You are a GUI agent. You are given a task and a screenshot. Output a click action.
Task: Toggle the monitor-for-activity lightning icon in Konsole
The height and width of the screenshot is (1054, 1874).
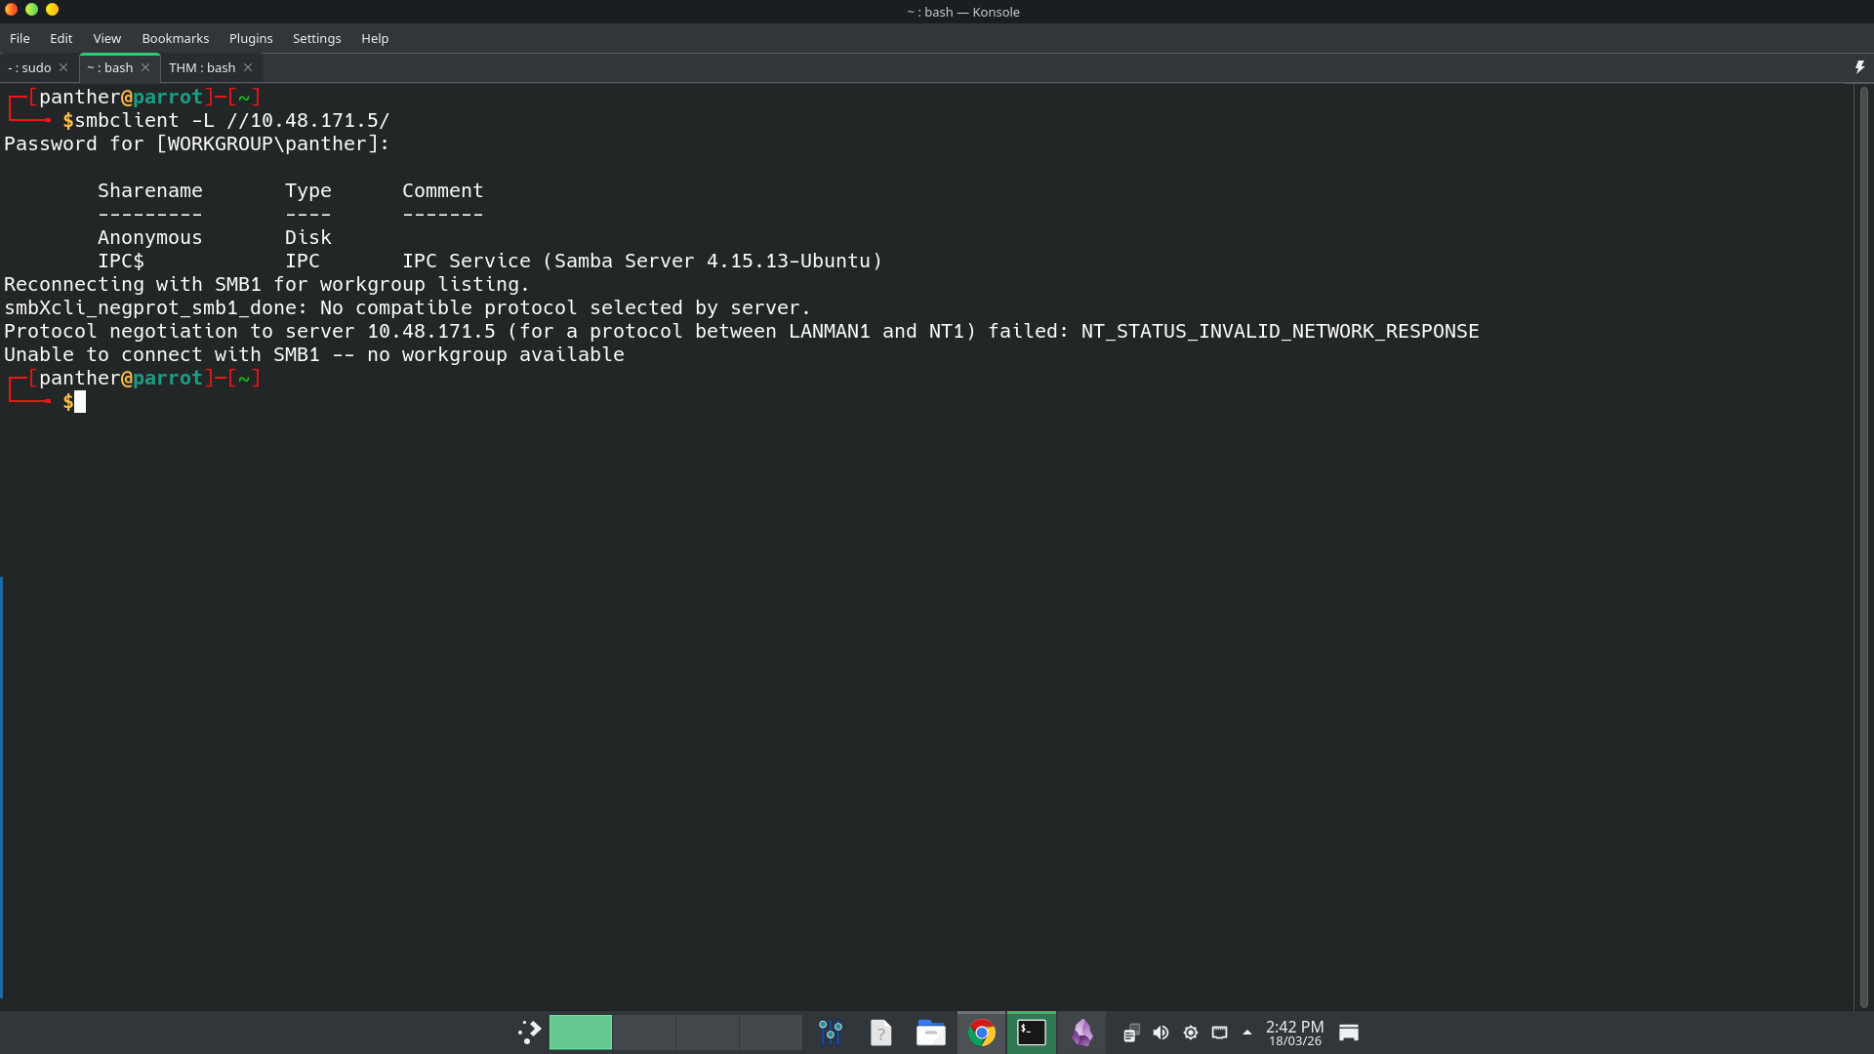pos(1858,66)
